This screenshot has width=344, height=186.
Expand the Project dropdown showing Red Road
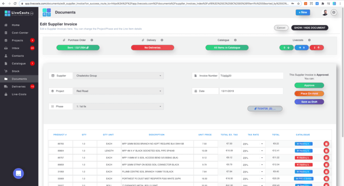point(118,91)
